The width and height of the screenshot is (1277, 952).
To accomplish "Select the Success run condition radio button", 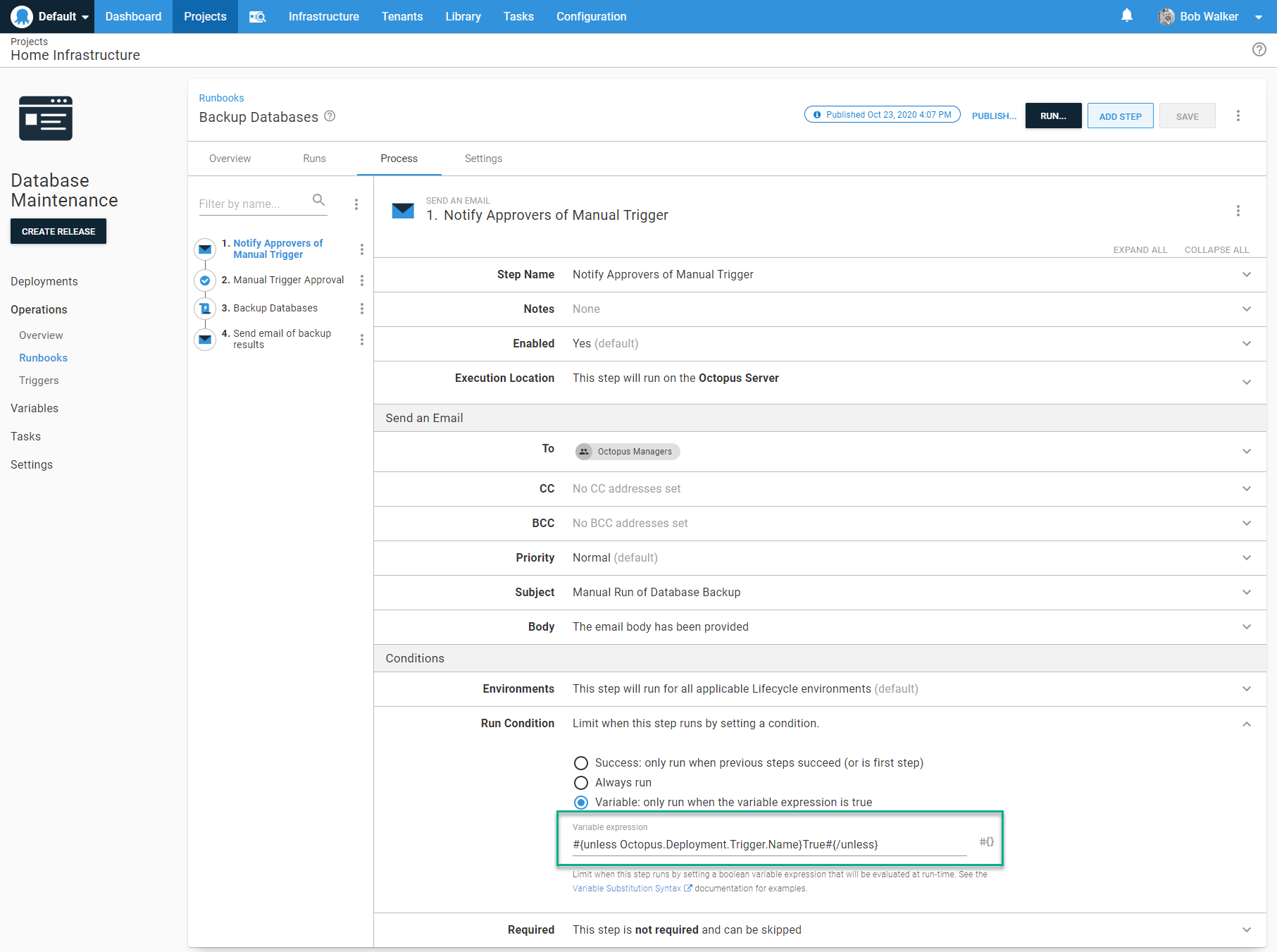I will (x=581, y=763).
